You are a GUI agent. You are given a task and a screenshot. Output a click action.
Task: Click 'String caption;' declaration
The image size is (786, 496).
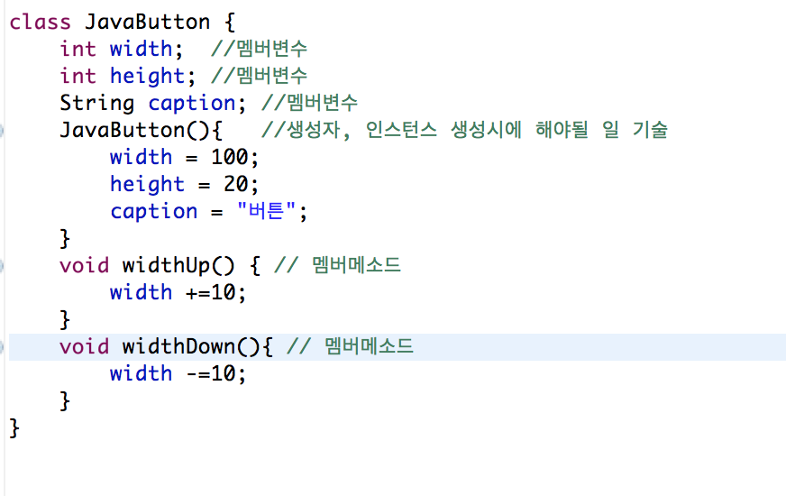153,104
